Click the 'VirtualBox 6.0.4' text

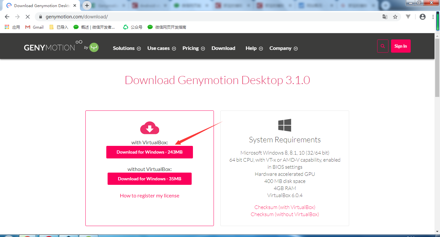point(285,195)
